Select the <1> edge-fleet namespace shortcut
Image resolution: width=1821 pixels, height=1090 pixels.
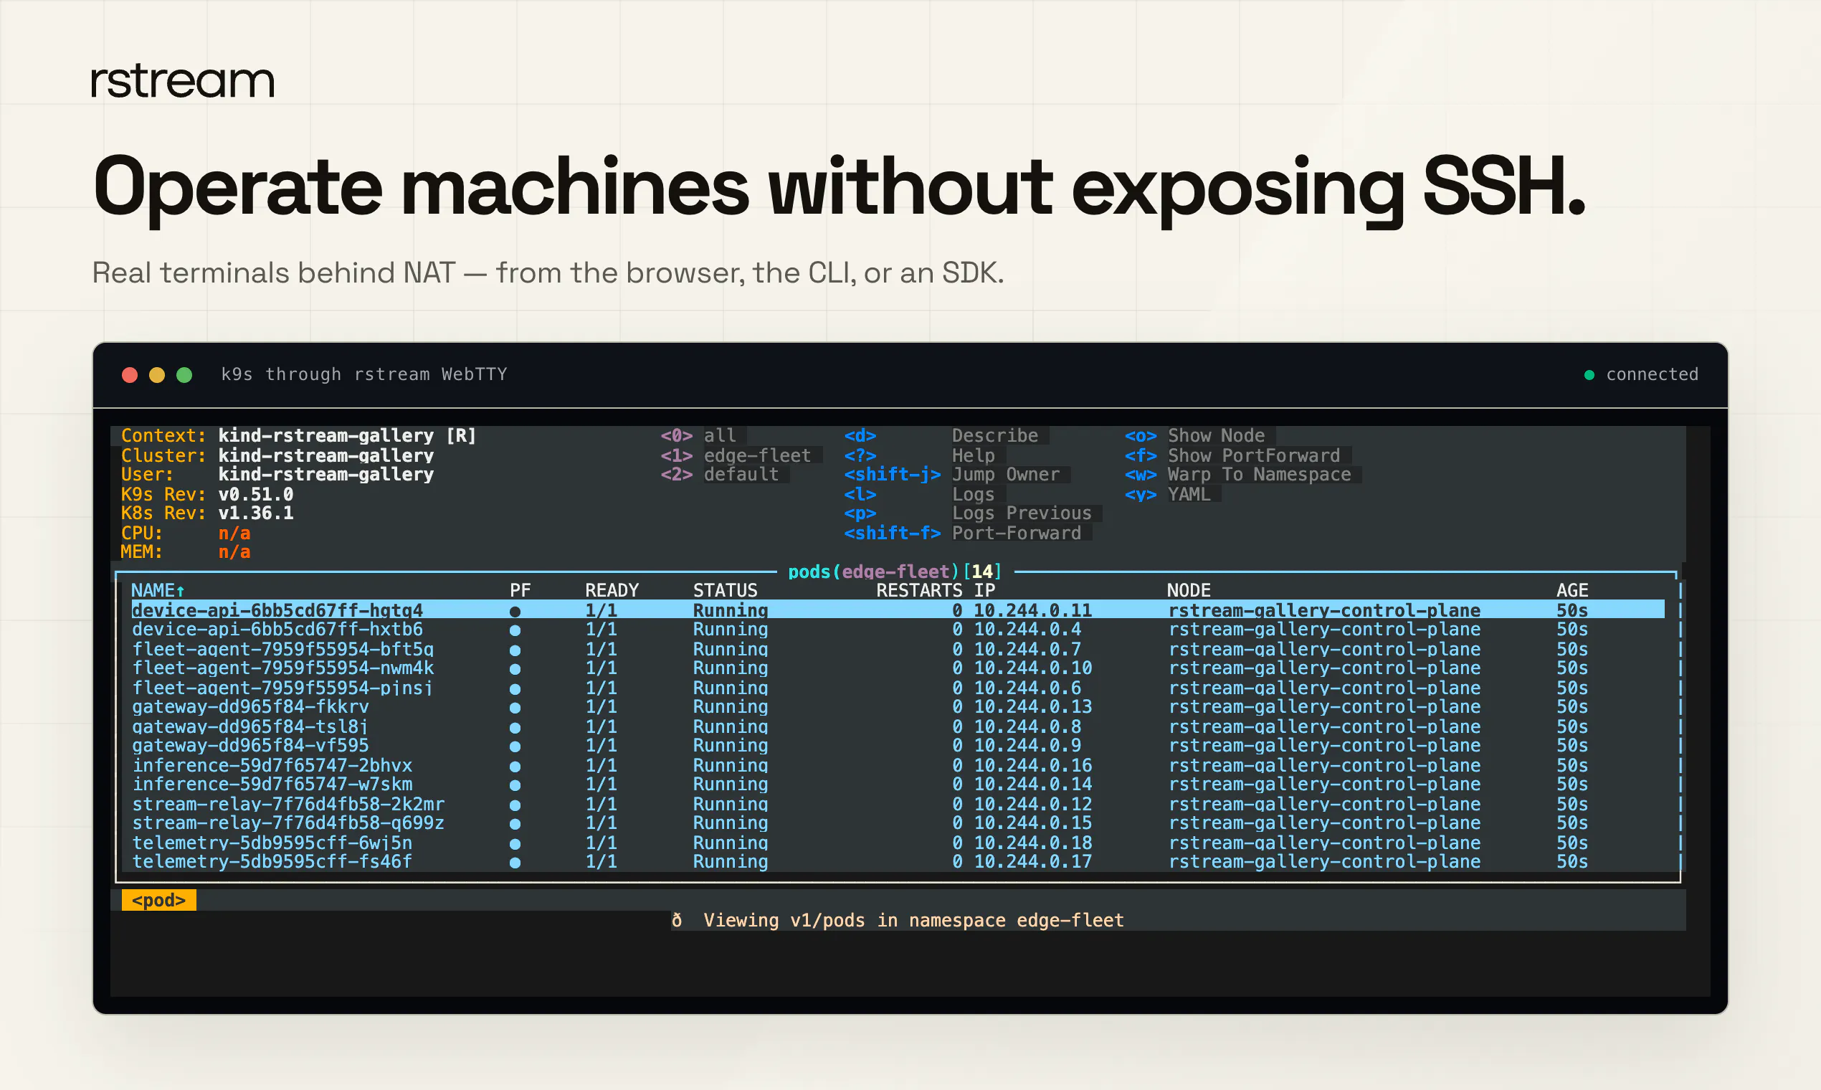736,455
